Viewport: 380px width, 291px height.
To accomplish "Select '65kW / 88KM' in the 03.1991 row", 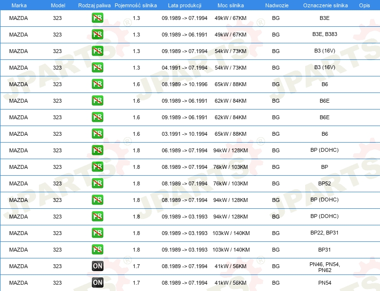I will (230, 134).
